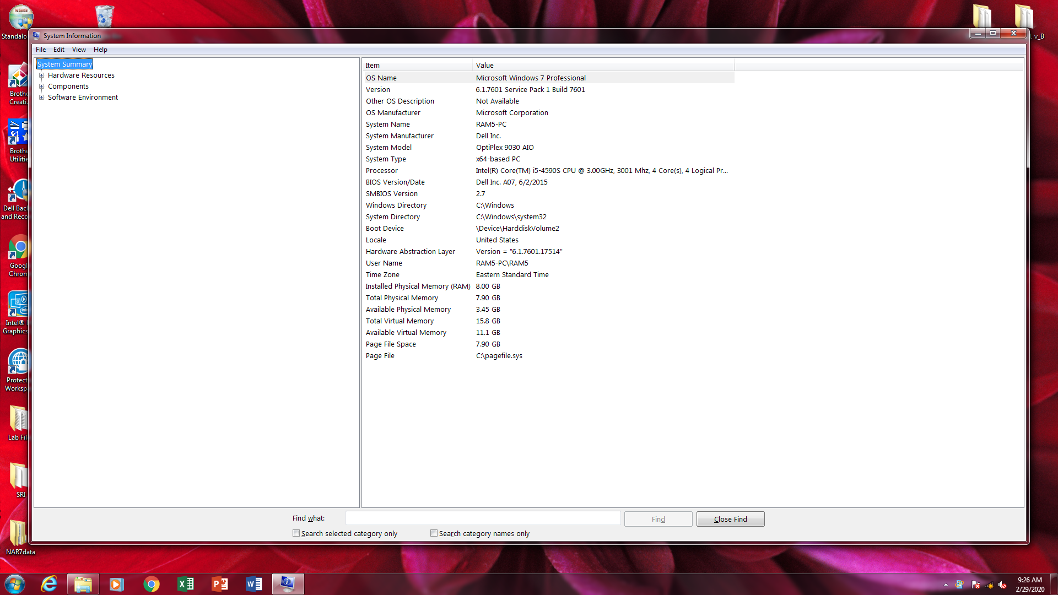Select the OS Name row

point(548,78)
